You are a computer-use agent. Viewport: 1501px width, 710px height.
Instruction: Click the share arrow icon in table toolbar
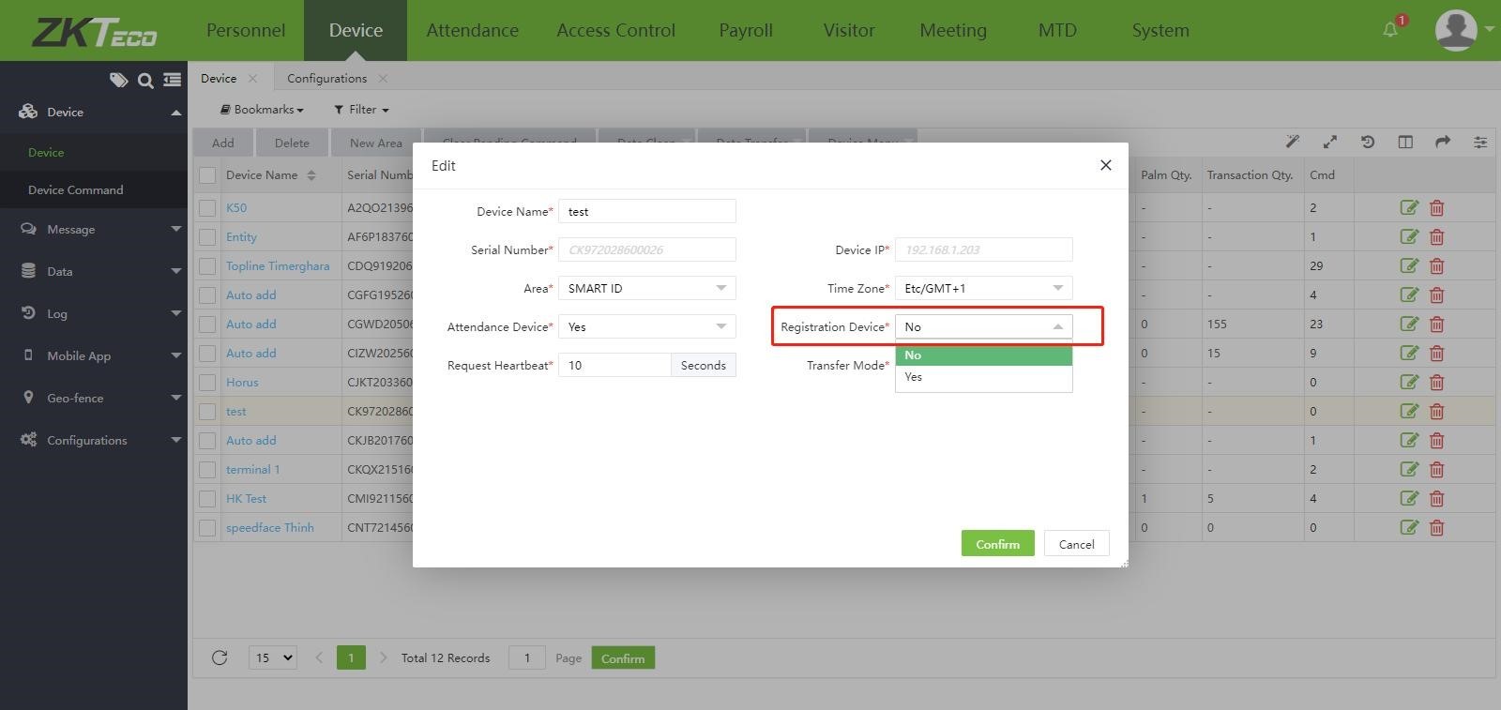point(1442,143)
